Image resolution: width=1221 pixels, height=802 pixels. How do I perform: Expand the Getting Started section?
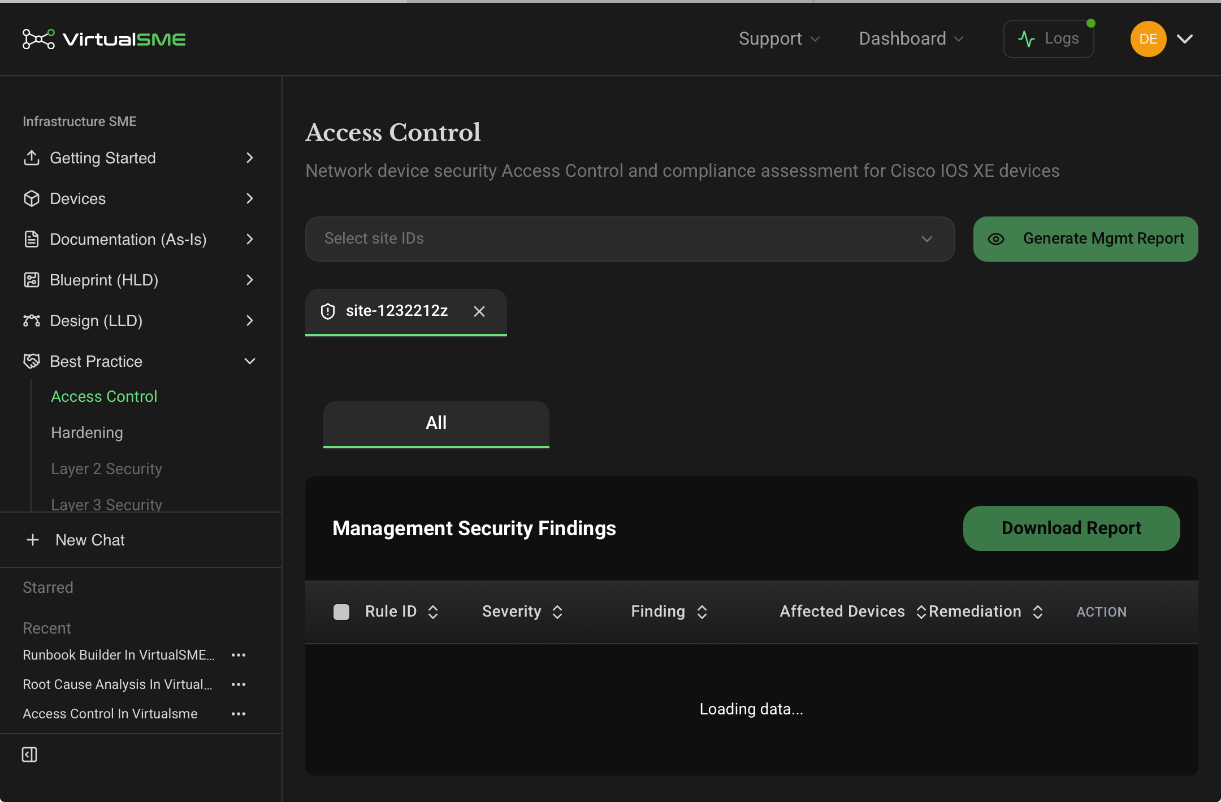250,158
